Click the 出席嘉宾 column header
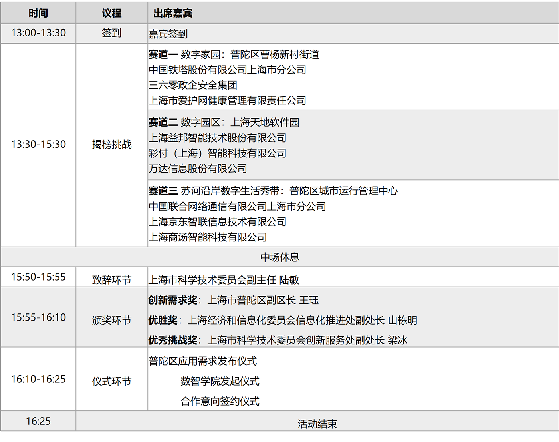559x442 pixels. coord(353,13)
